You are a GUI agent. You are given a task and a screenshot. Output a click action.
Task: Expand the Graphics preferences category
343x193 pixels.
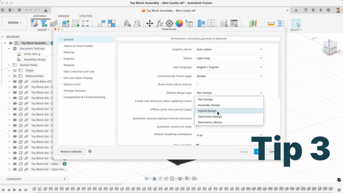(60, 59)
